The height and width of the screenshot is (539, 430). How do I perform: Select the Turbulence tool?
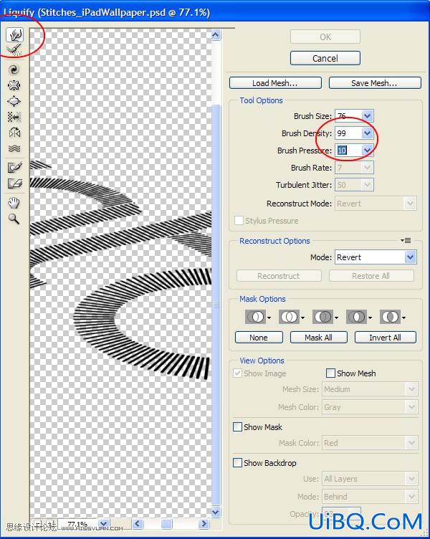(14, 148)
